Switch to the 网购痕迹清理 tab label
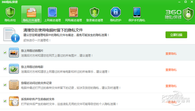This screenshot has width=195, height=111. [x=74, y=20]
